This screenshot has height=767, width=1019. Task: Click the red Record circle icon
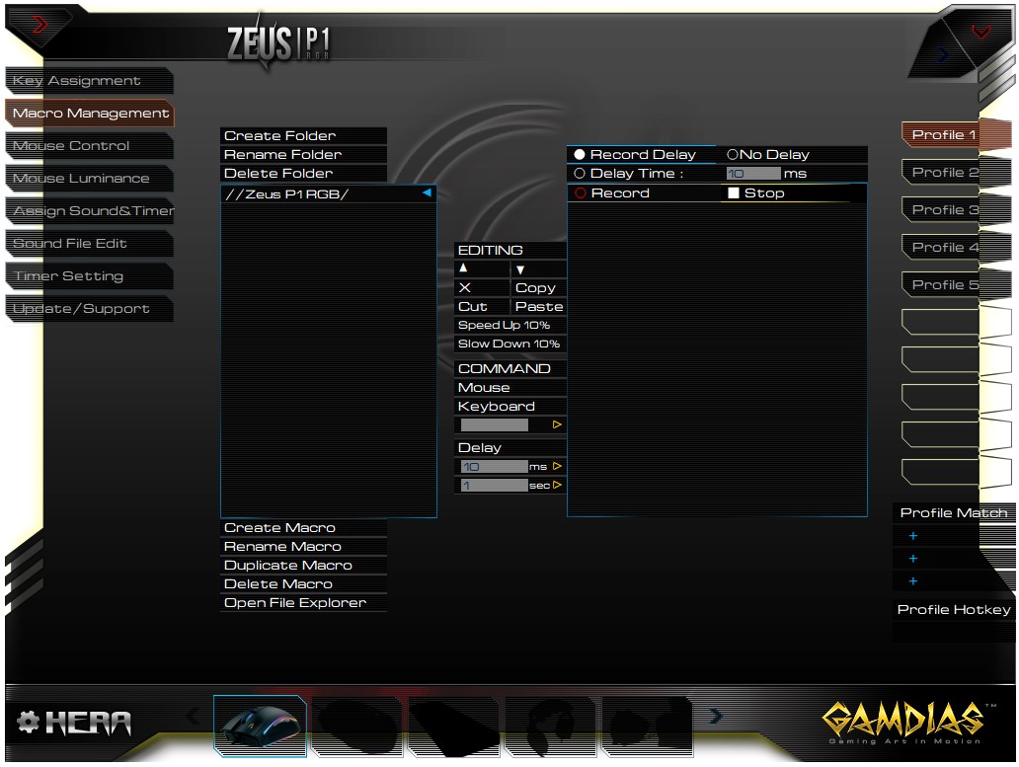[581, 192]
